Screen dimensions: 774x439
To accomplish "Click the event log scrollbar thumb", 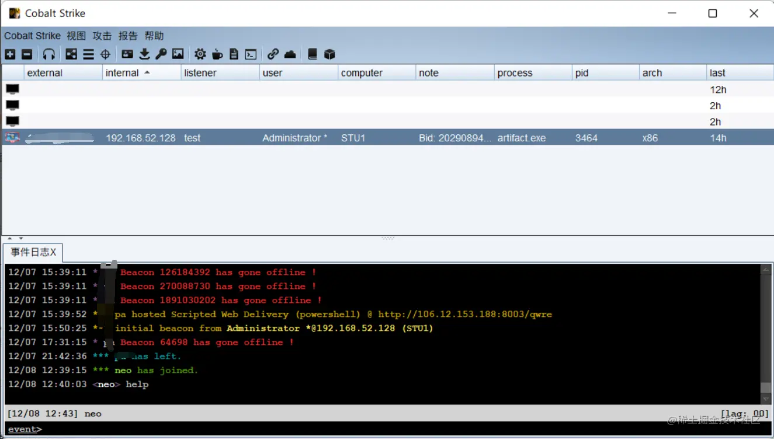I will pos(766,388).
